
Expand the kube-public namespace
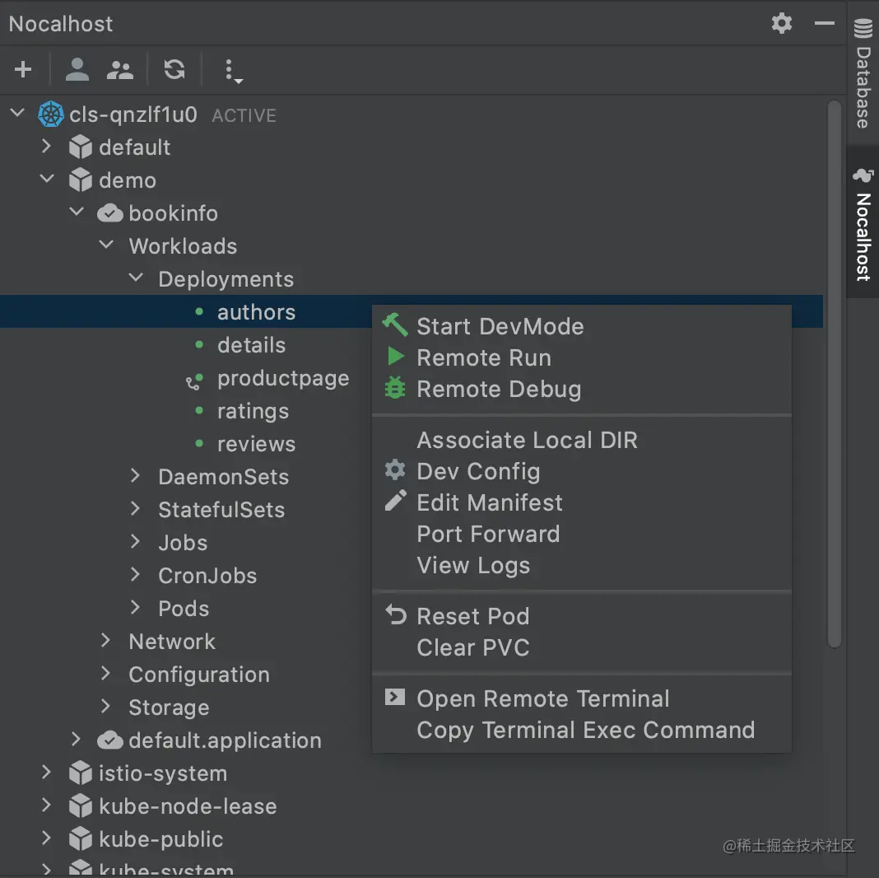(47, 838)
